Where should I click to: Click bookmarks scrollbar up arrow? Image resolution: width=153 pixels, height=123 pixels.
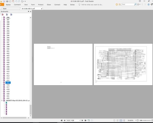click(31, 18)
